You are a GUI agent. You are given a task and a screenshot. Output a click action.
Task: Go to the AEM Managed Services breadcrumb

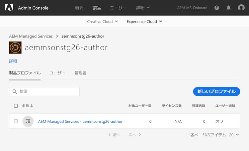point(31,36)
